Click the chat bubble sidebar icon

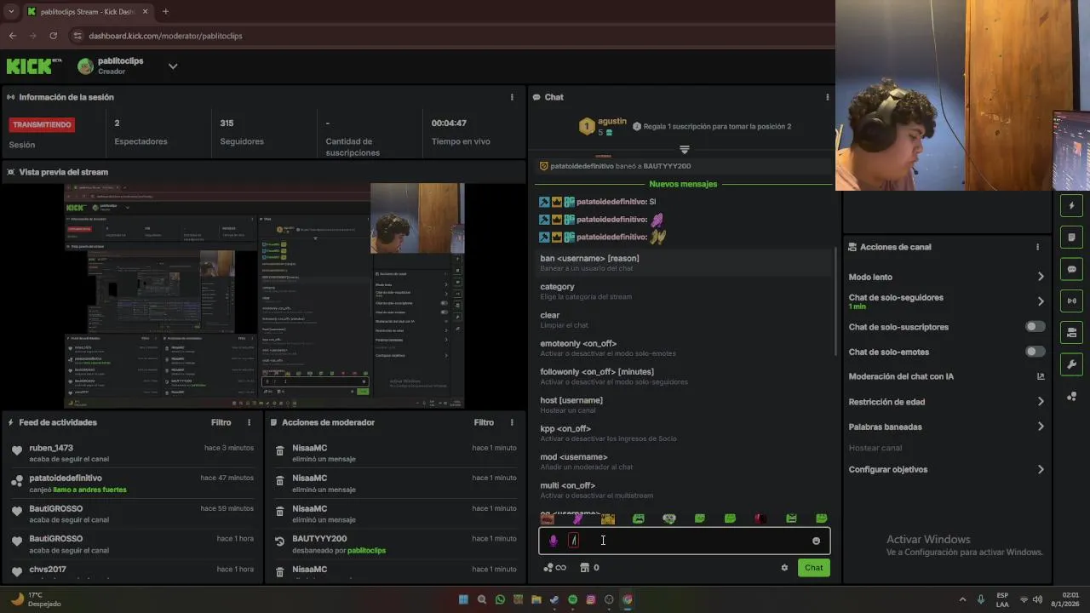pyautogui.click(x=1072, y=269)
